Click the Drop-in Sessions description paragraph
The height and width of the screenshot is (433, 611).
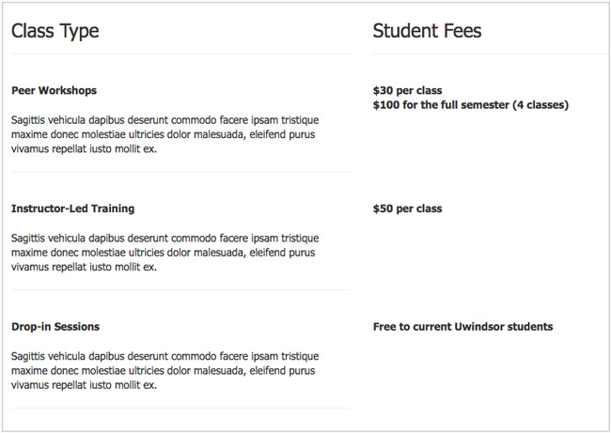tap(164, 371)
